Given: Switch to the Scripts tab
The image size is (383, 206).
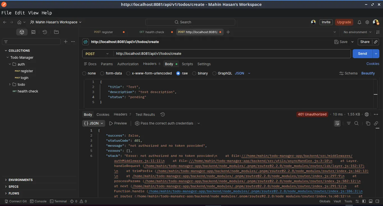Looking at the screenshot, I should coord(187,64).
